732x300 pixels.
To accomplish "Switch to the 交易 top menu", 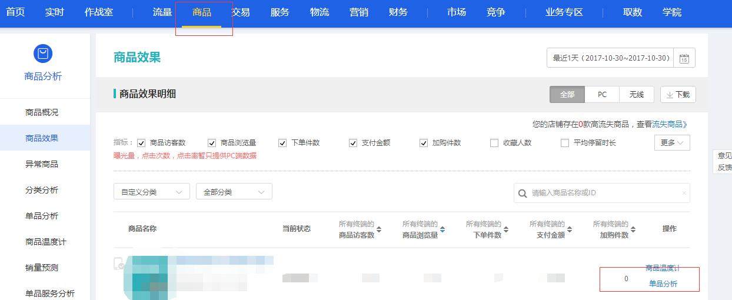I will tap(241, 12).
